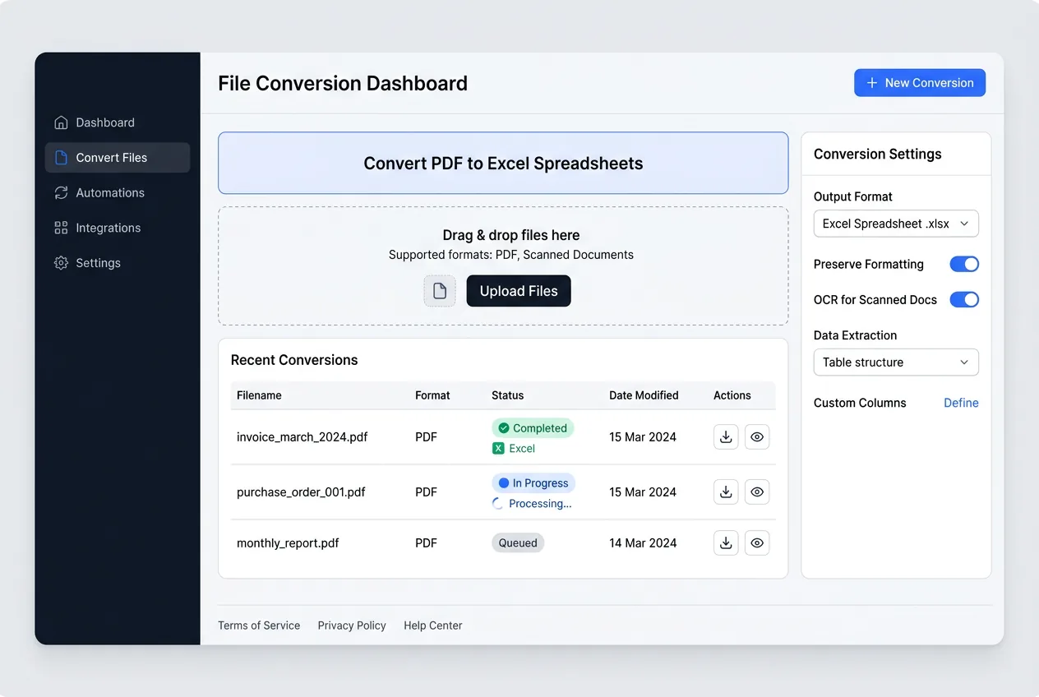Screen dimensions: 1039x697
Task: Preview purchase_order_001.pdf with the eye icon
Action: coord(757,492)
